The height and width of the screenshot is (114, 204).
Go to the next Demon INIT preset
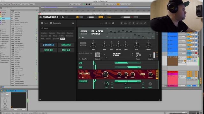(81, 78)
